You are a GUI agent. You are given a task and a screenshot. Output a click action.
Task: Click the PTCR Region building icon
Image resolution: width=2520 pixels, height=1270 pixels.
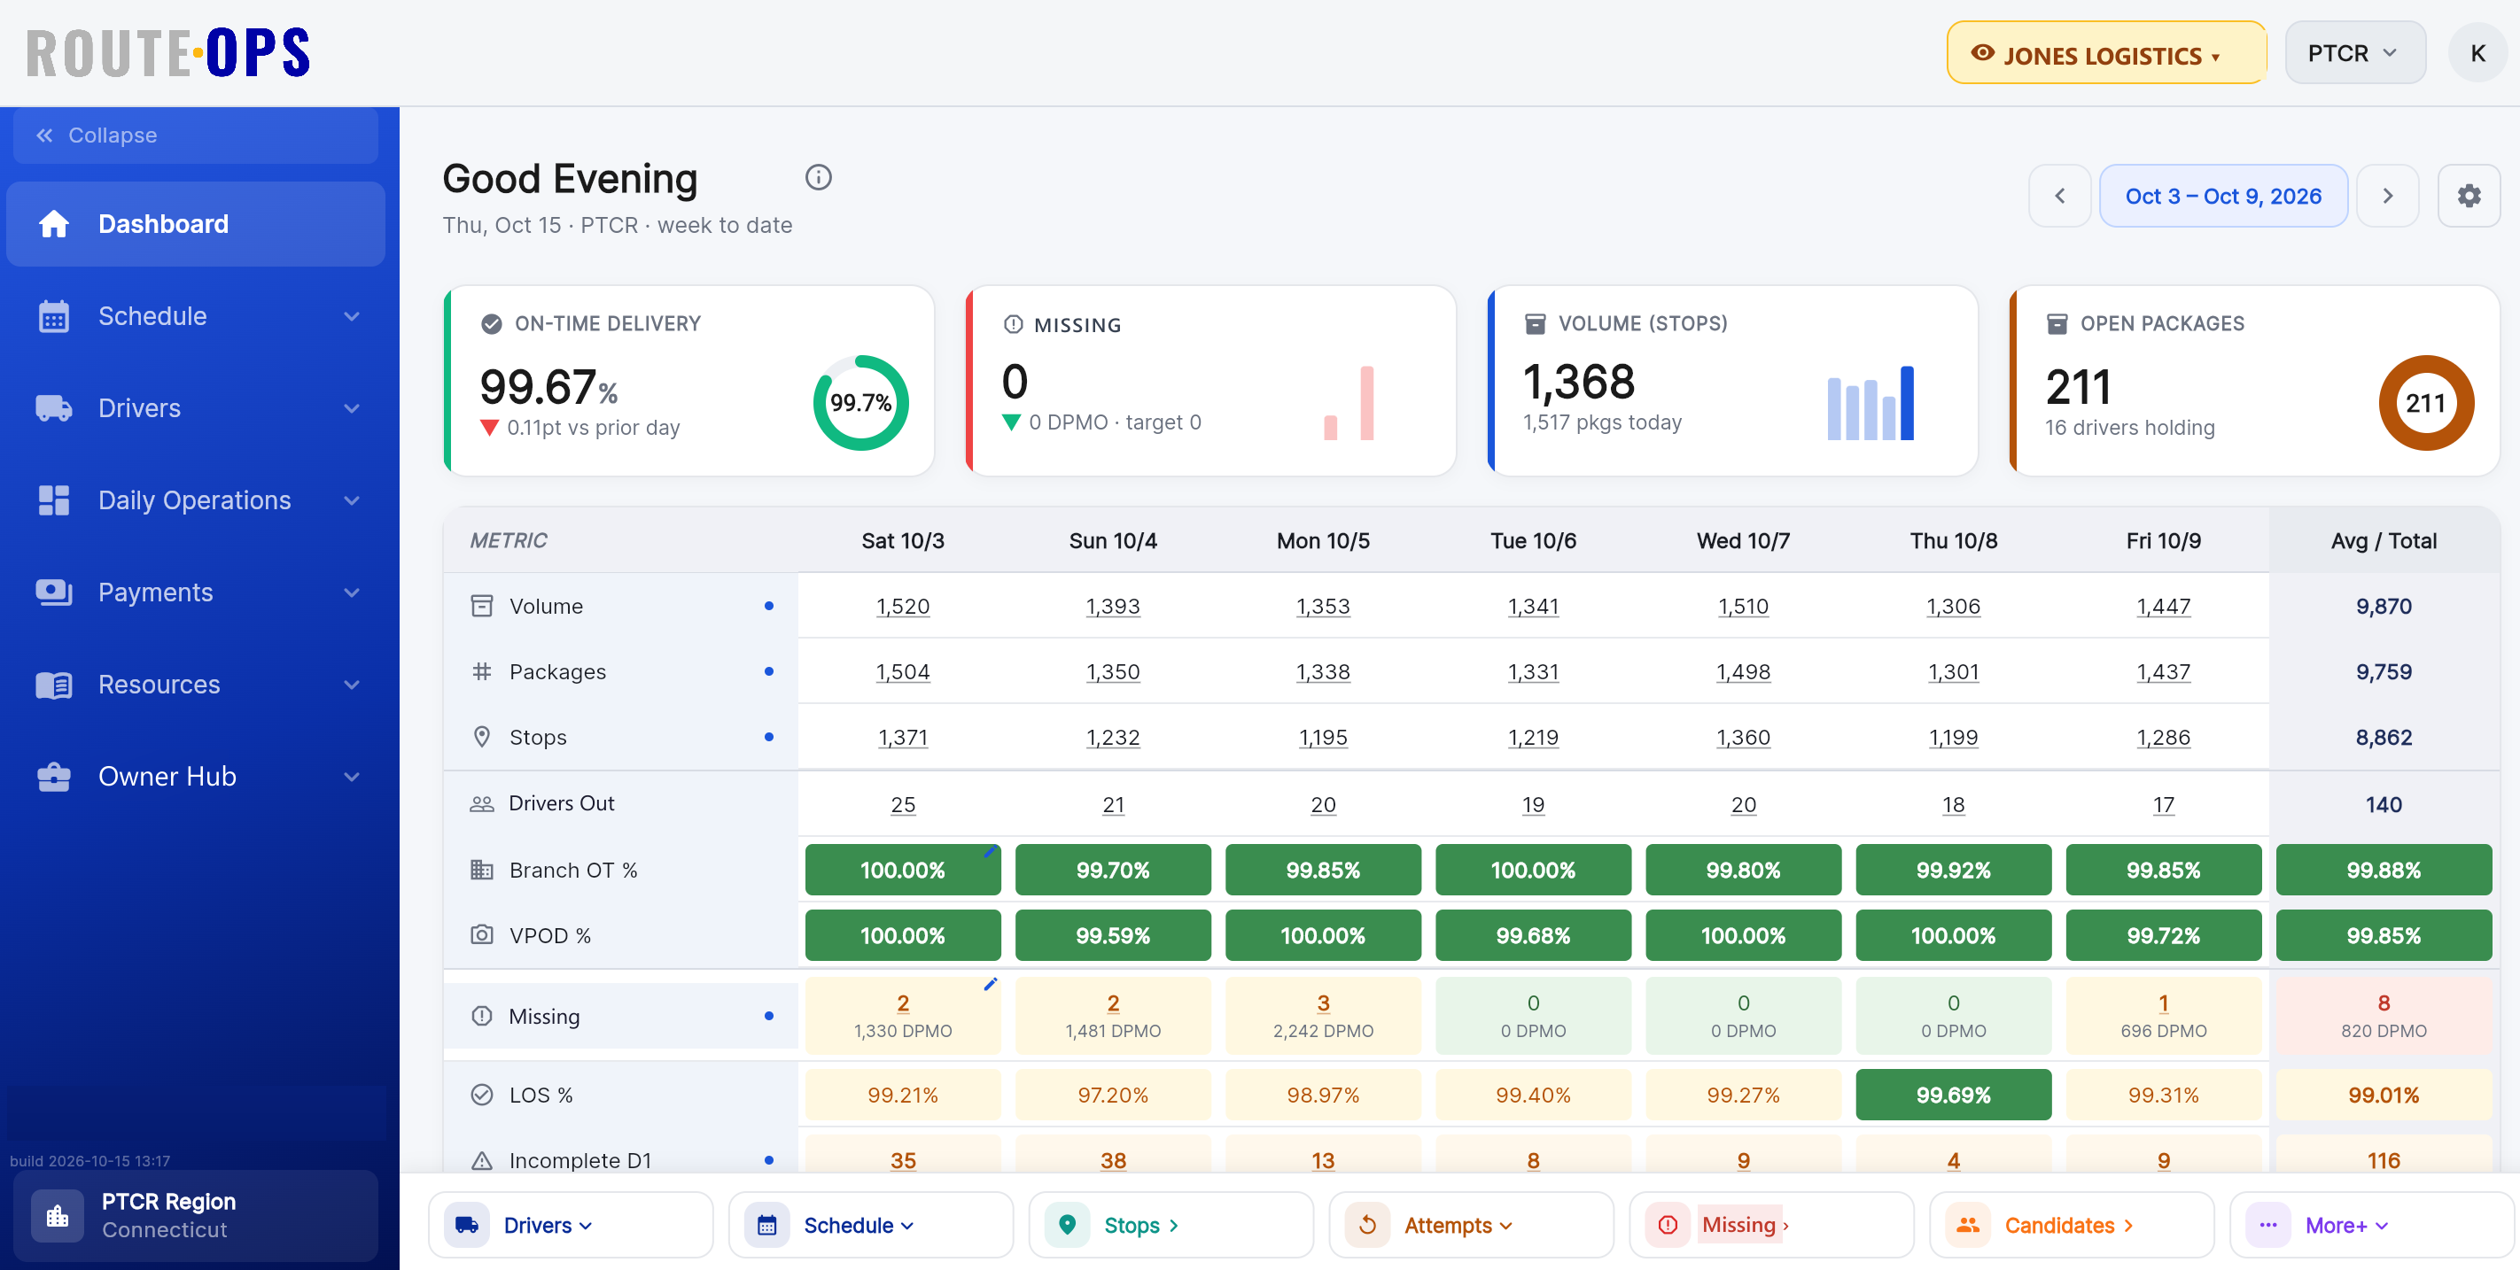point(58,1215)
